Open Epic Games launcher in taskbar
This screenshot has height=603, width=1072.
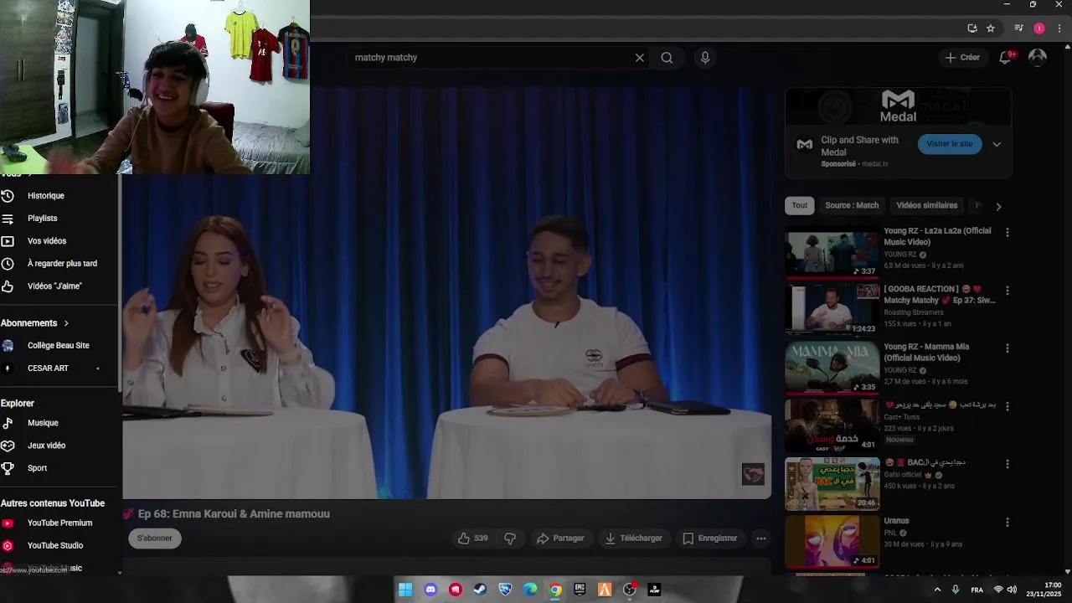(580, 590)
